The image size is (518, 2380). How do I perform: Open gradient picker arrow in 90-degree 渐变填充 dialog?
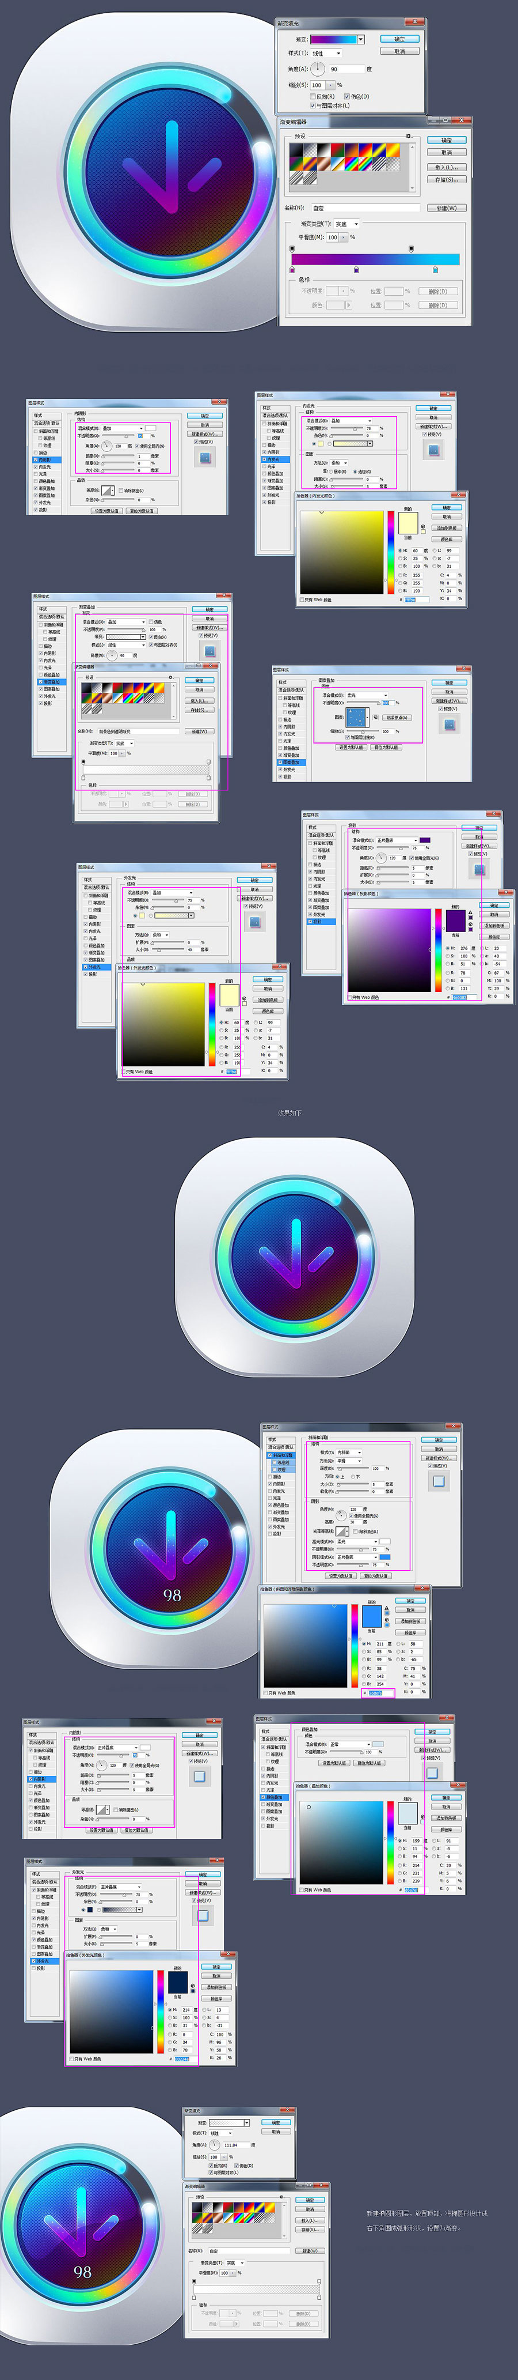pos(361,40)
